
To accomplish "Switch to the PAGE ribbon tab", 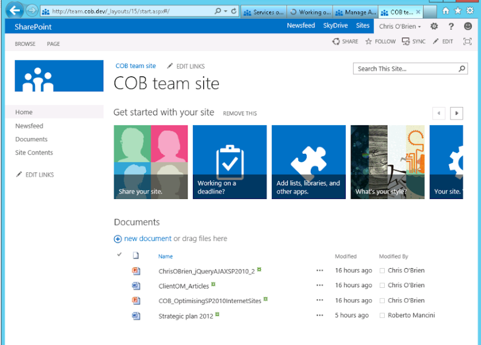I will point(54,44).
